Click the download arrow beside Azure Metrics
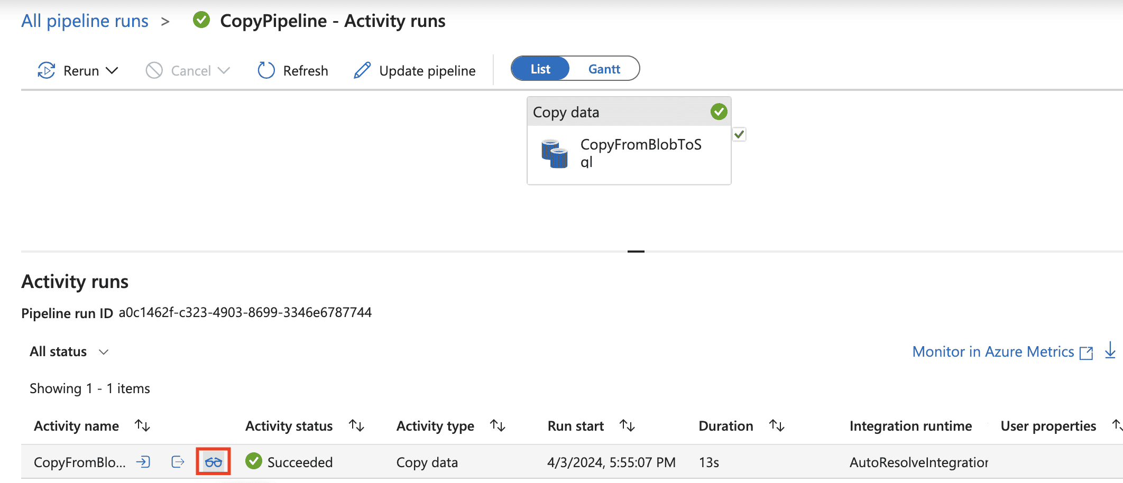1123x483 pixels. pyautogui.click(x=1110, y=350)
